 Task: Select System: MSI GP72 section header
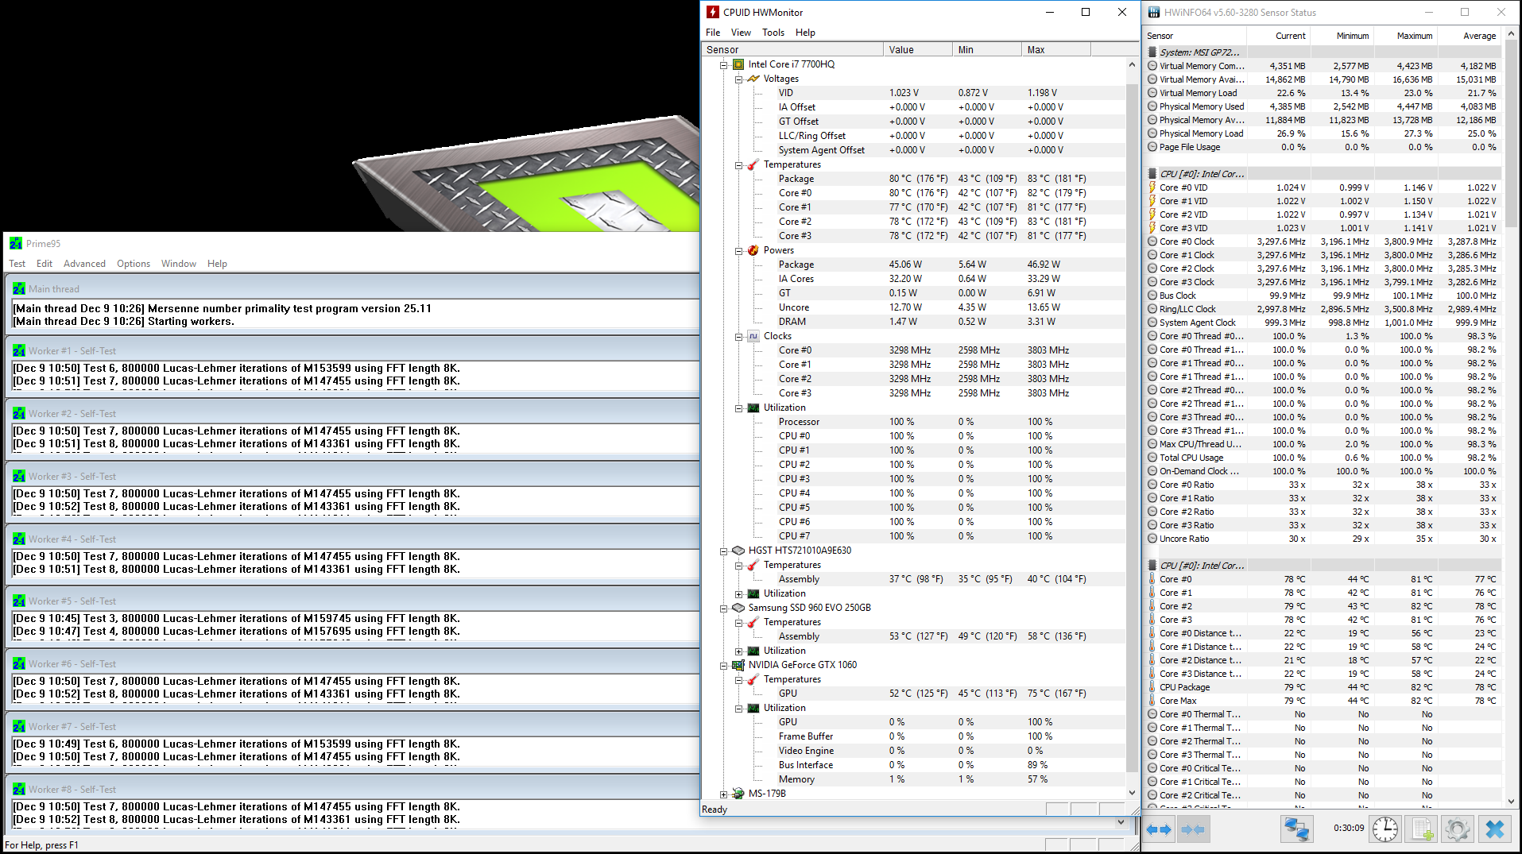click(x=1323, y=52)
